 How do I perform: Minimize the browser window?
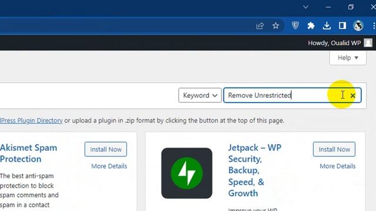point(328,7)
